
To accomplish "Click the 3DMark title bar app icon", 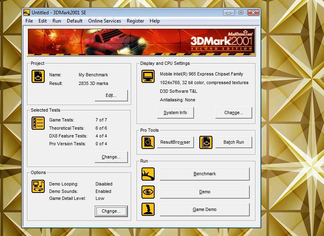I will click(x=26, y=13).
